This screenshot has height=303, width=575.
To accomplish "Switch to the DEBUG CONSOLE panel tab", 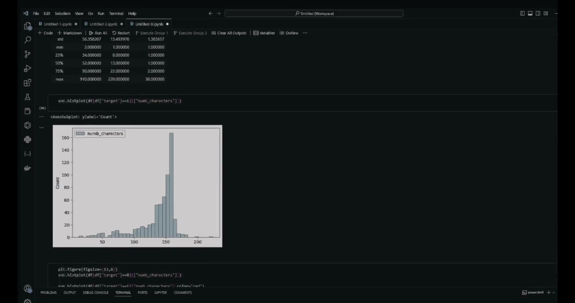I will [95, 293].
